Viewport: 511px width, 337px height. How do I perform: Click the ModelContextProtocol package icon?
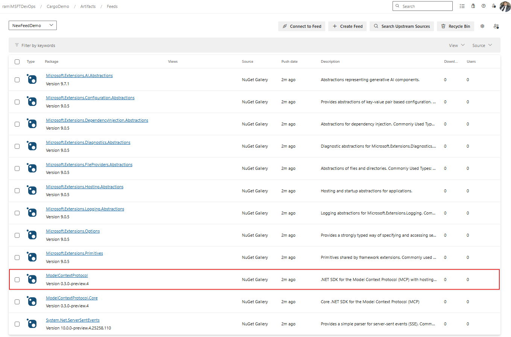point(32,279)
